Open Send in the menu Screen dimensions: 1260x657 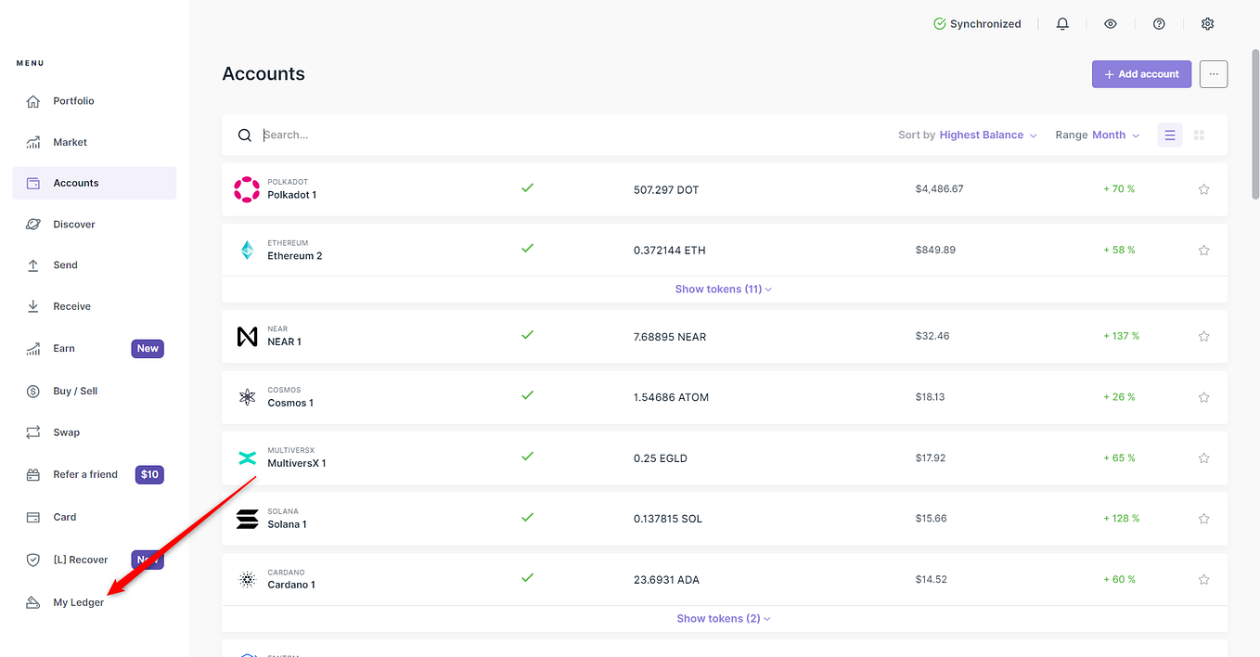tap(95, 265)
